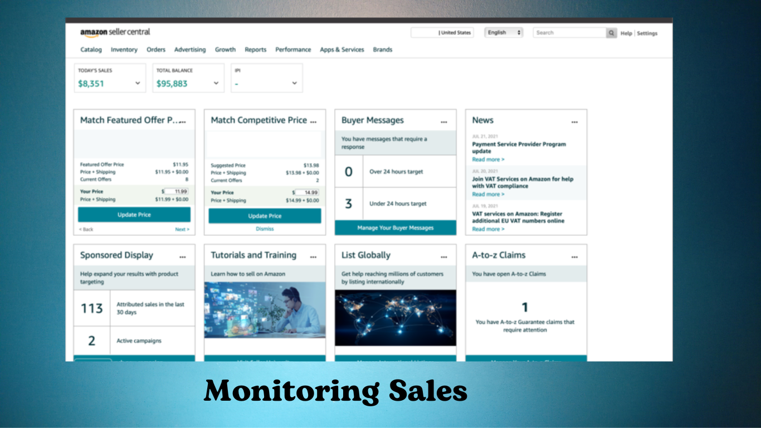The image size is (761, 428).
Task: Click the 3 under 24 hours target count
Action: (x=349, y=203)
